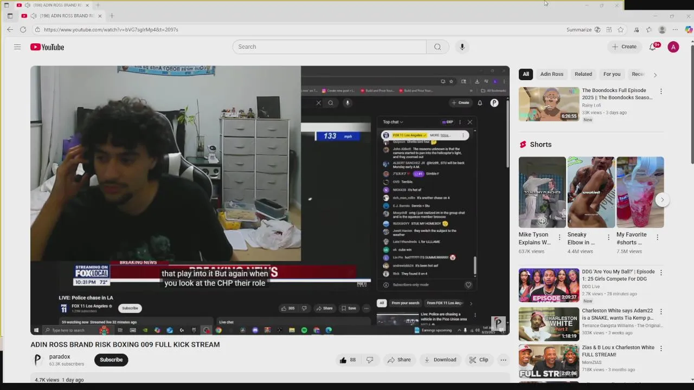Open the paradox channel name link
This screenshot has width=694, height=390.
(60, 356)
